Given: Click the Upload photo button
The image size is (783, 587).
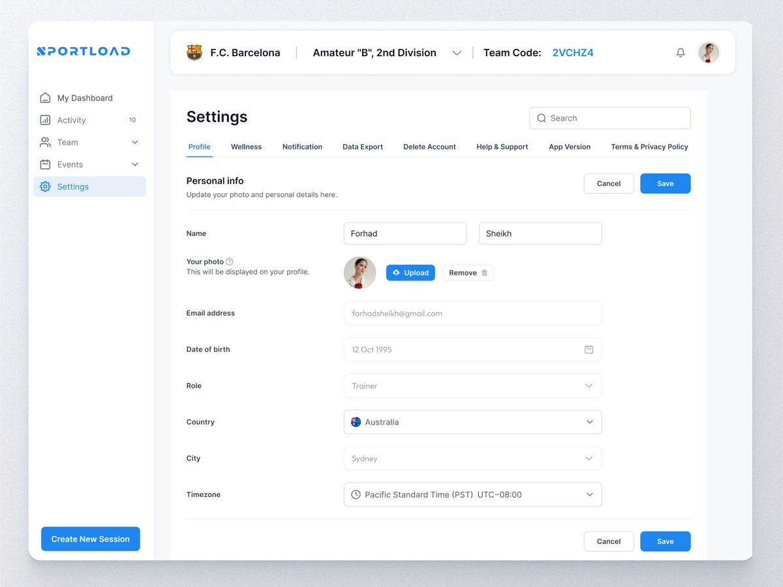Looking at the screenshot, I should 410,273.
